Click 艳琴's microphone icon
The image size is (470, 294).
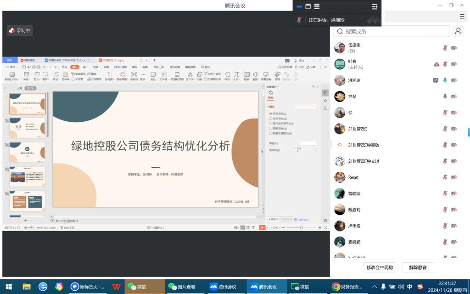(x=445, y=96)
